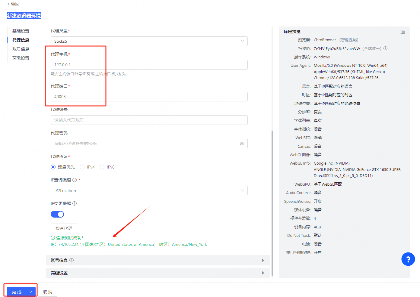Select the IPv6 radio button
Screen dimensions: 420x297
pos(102,167)
